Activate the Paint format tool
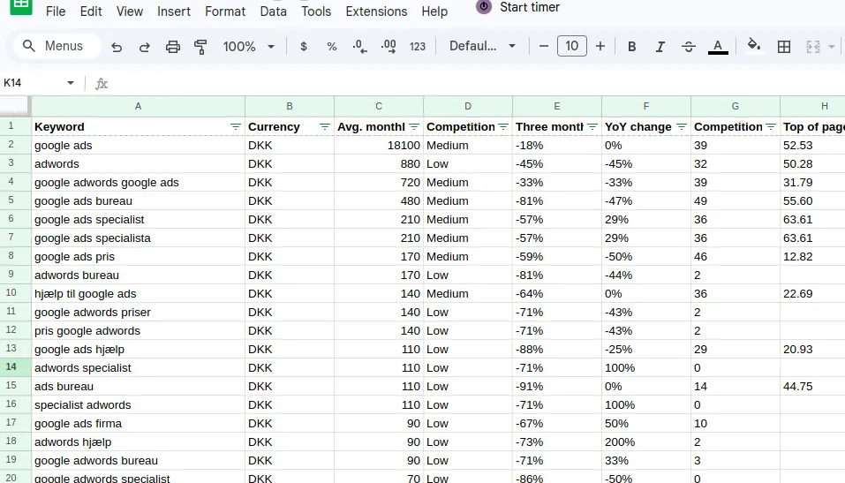 coord(200,47)
